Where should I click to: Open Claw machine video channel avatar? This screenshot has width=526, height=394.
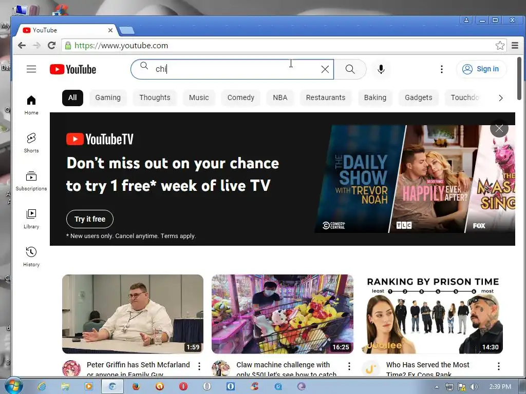(x=221, y=368)
